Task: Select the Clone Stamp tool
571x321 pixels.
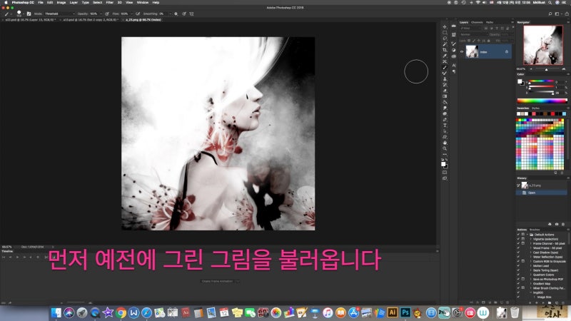Action: point(445,79)
